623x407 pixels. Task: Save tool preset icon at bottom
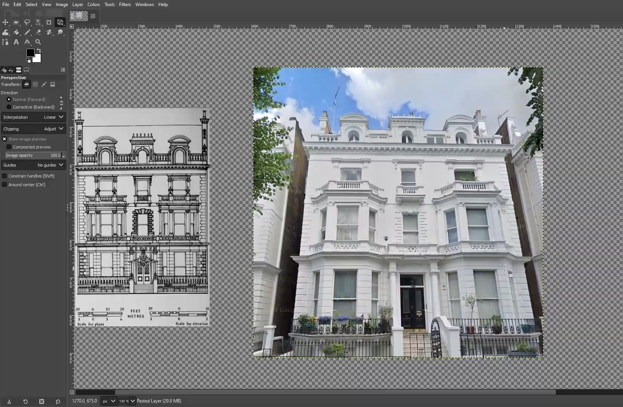(x=9, y=402)
